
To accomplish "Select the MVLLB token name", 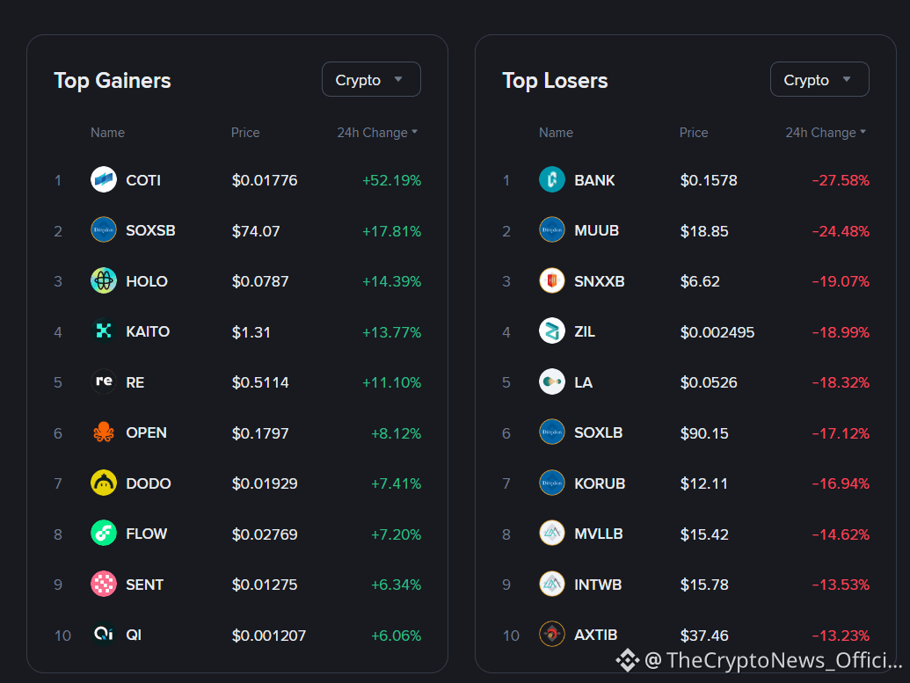I will click(x=599, y=534).
